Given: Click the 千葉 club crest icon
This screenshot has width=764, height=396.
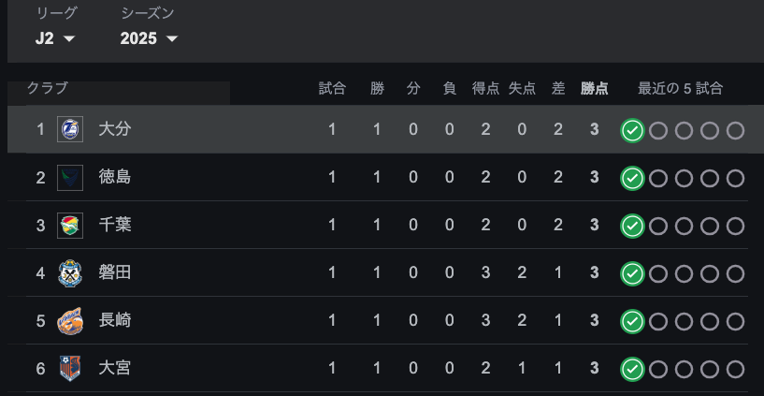Looking at the screenshot, I should click(70, 226).
